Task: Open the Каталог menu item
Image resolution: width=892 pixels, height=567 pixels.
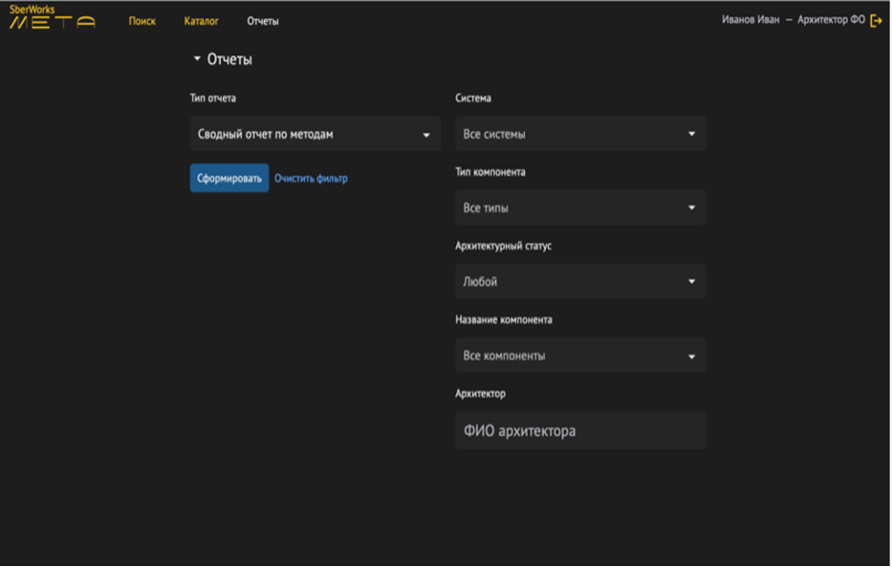Action: click(x=202, y=21)
